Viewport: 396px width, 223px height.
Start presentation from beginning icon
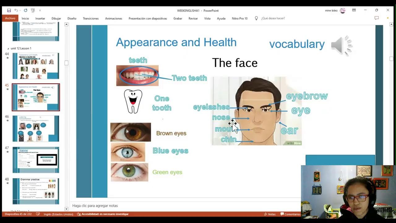tap(33, 10)
